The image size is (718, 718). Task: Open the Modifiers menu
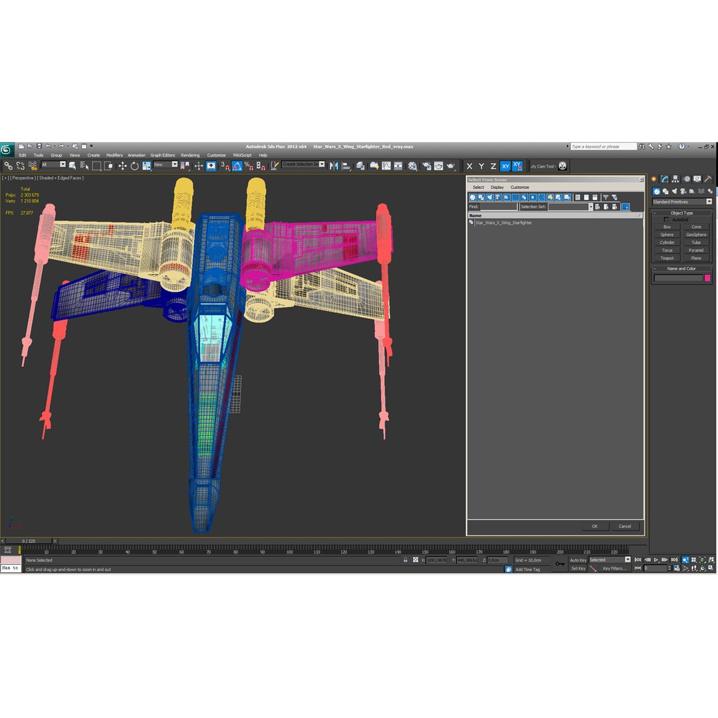114,155
